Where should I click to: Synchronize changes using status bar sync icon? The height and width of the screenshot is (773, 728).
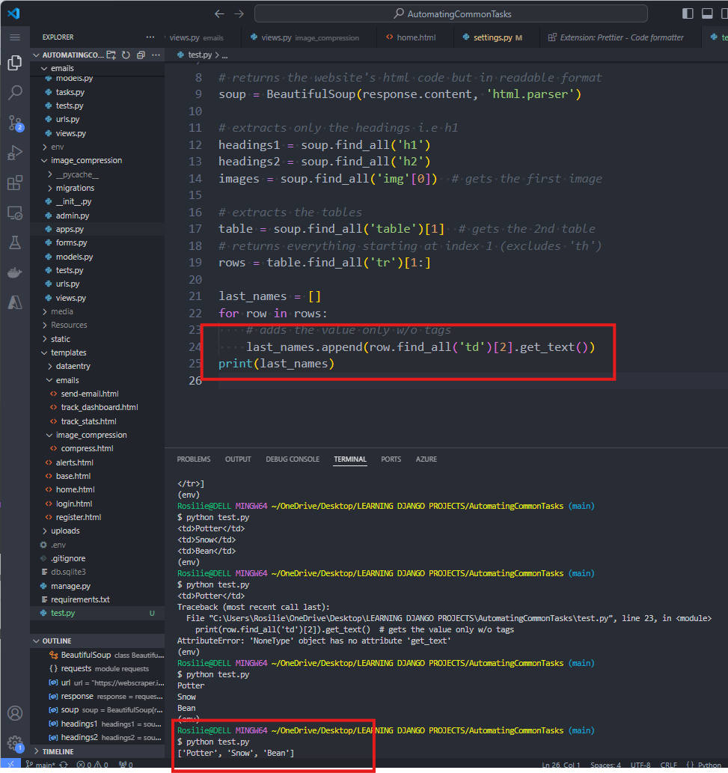point(64,765)
